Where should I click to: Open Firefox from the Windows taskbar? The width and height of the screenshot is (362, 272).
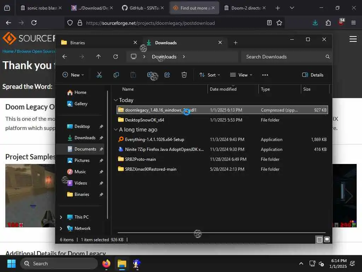[106, 263]
